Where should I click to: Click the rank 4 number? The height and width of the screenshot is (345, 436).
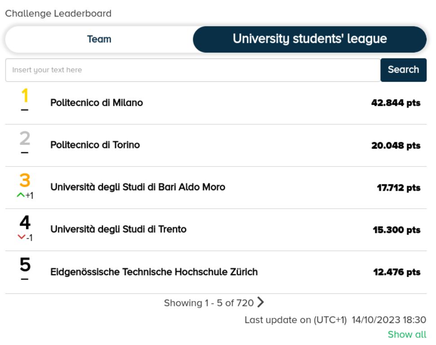click(25, 222)
